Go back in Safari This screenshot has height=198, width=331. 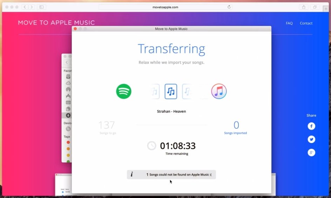point(25,7)
